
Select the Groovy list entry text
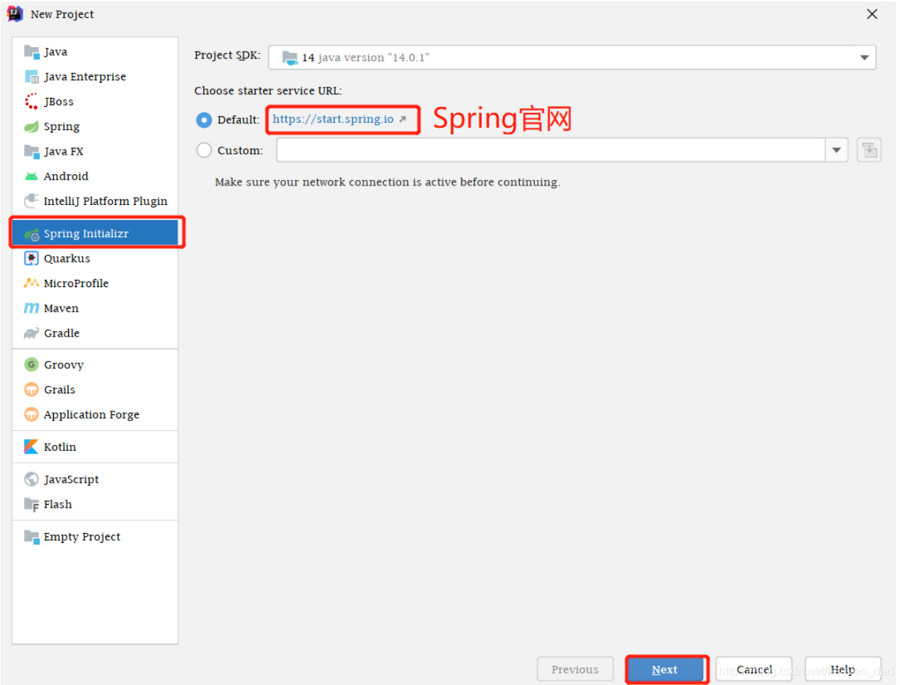tap(64, 365)
